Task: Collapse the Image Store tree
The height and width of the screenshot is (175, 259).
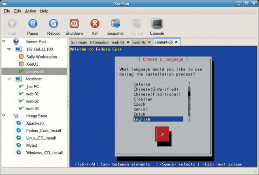Action: coord(4,116)
